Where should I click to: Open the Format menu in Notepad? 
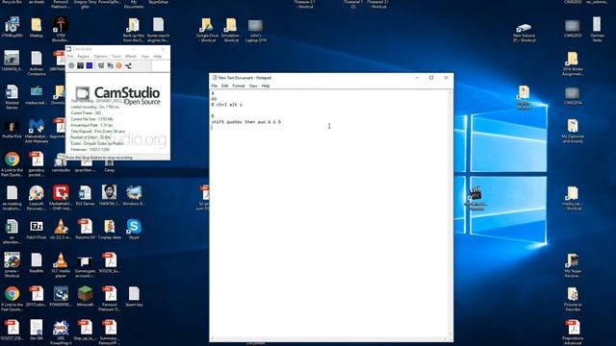[x=239, y=86]
